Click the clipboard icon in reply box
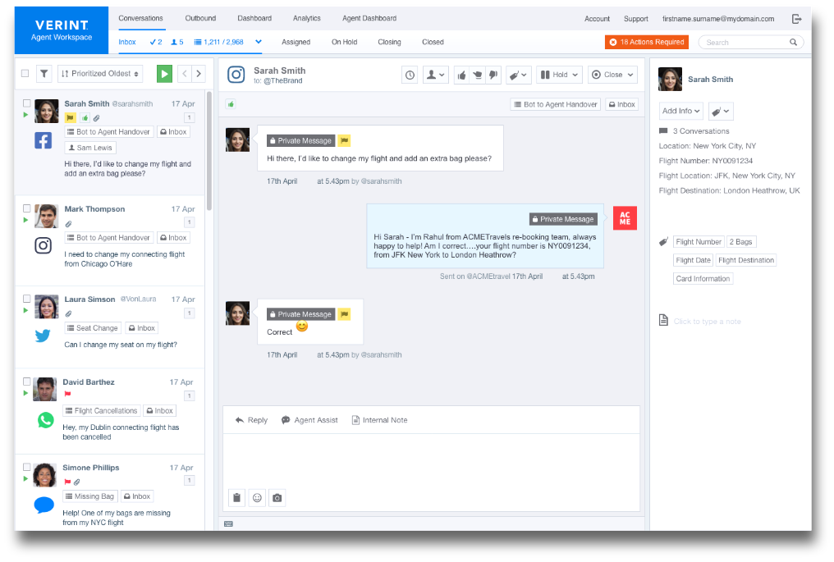The width and height of the screenshot is (834, 562). click(236, 497)
